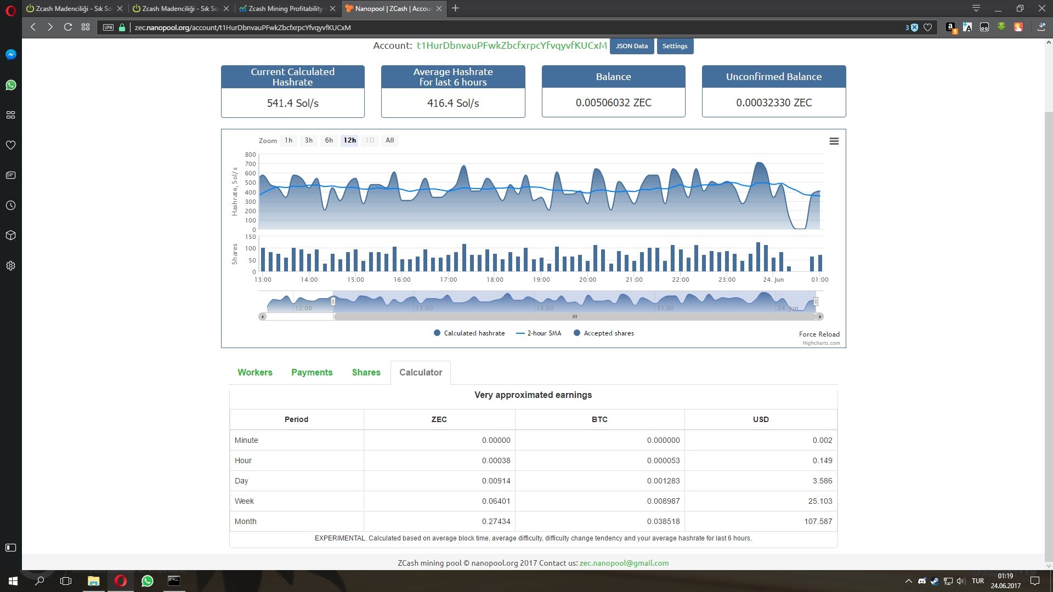Switch to the Workers tab

(254, 372)
